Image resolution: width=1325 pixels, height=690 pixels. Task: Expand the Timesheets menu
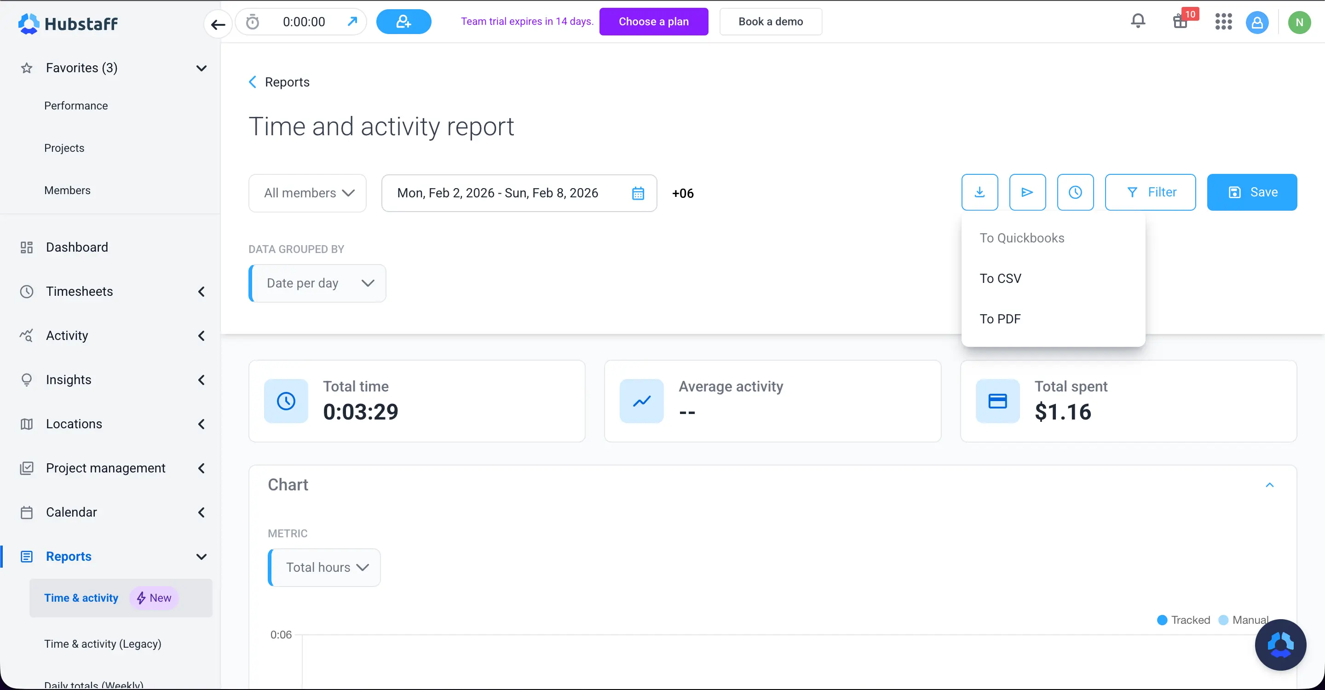[202, 292]
